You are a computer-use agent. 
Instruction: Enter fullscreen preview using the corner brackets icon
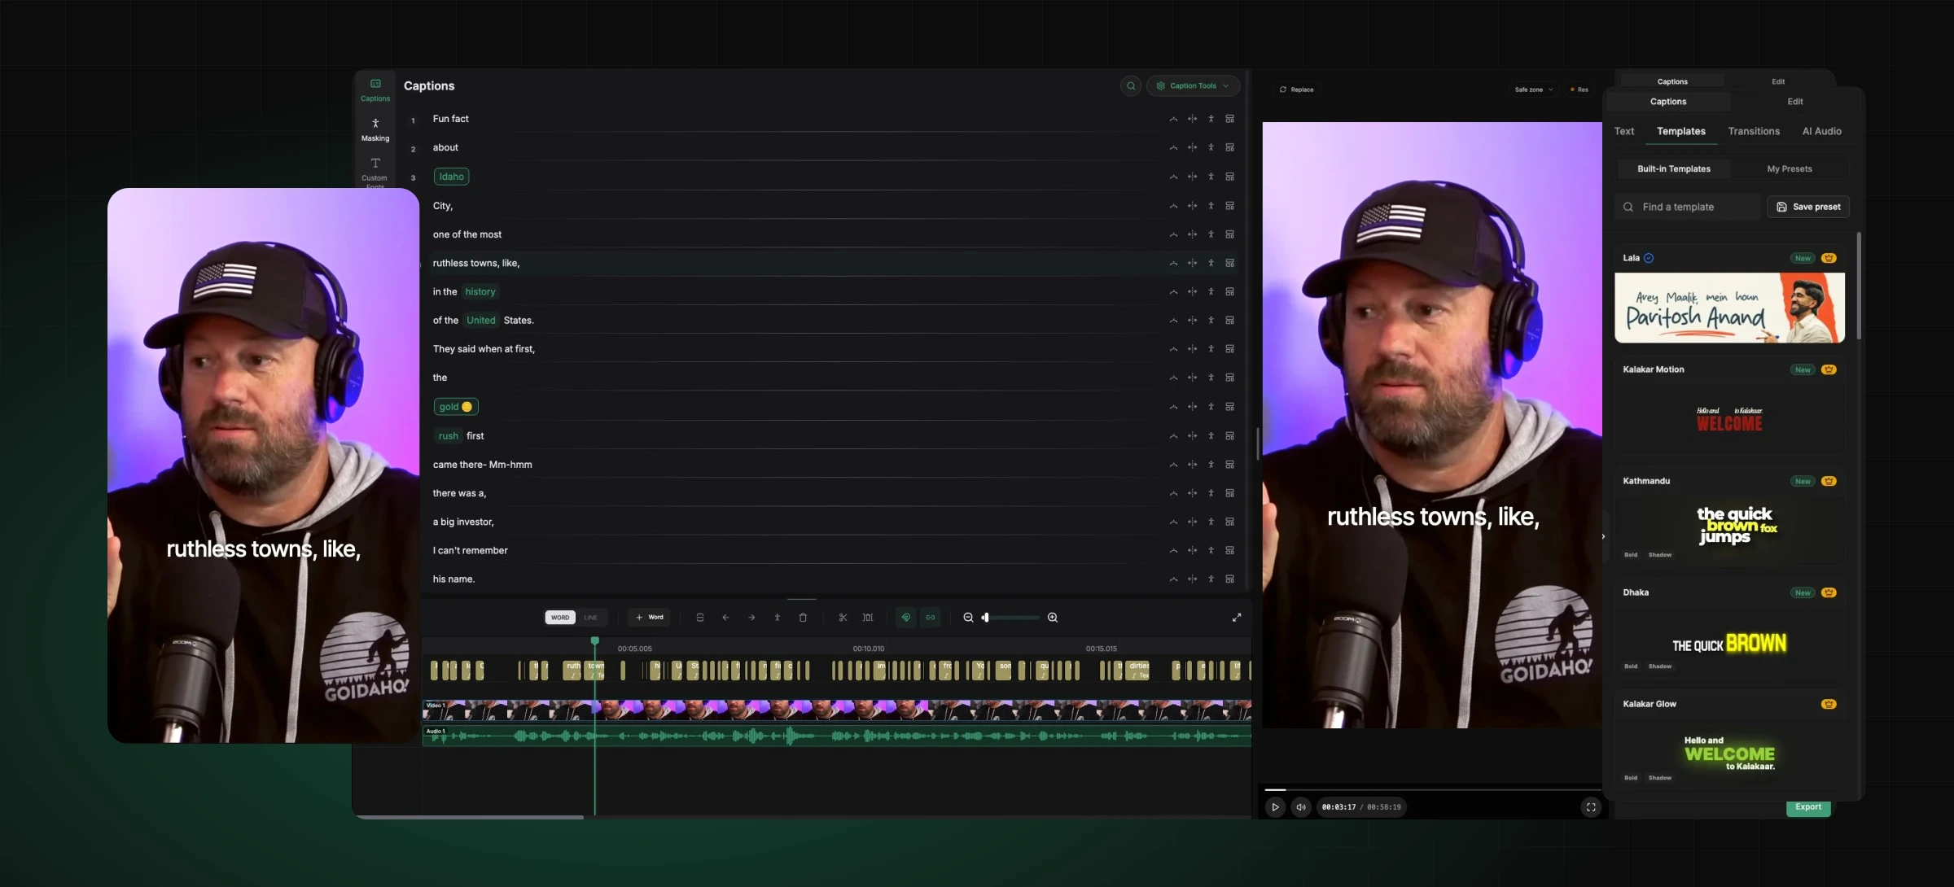[1591, 807]
